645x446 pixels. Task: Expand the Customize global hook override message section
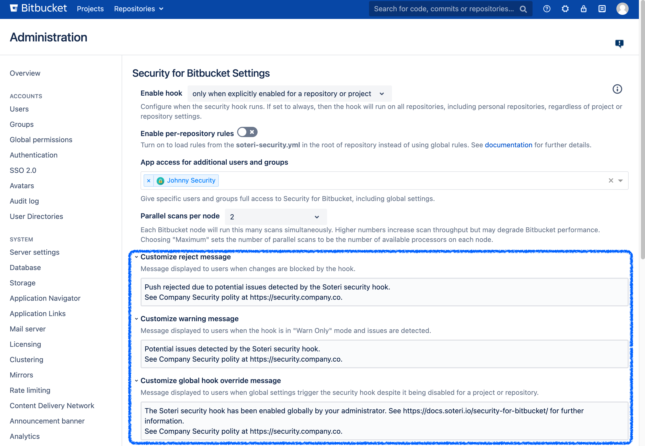pos(136,380)
